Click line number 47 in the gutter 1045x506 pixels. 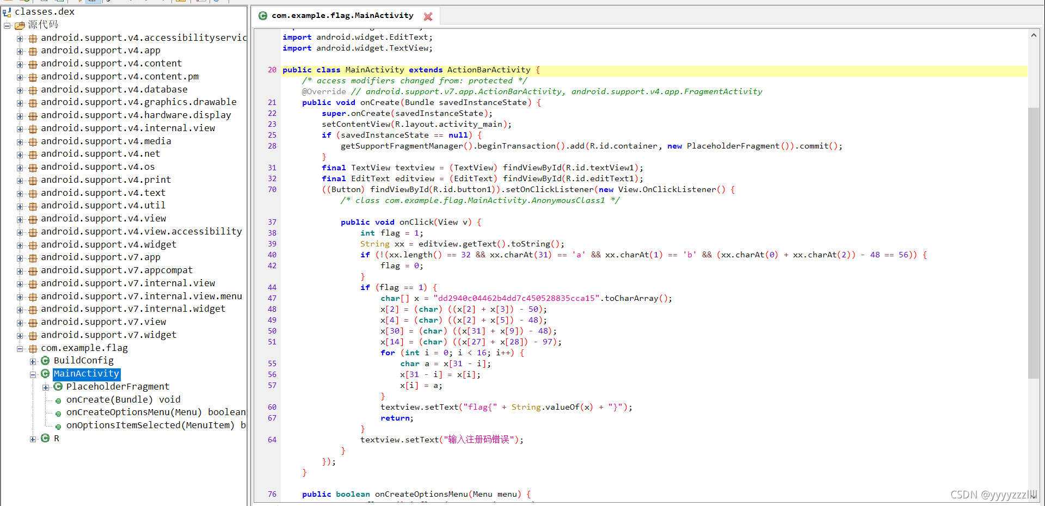(x=272, y=299)
